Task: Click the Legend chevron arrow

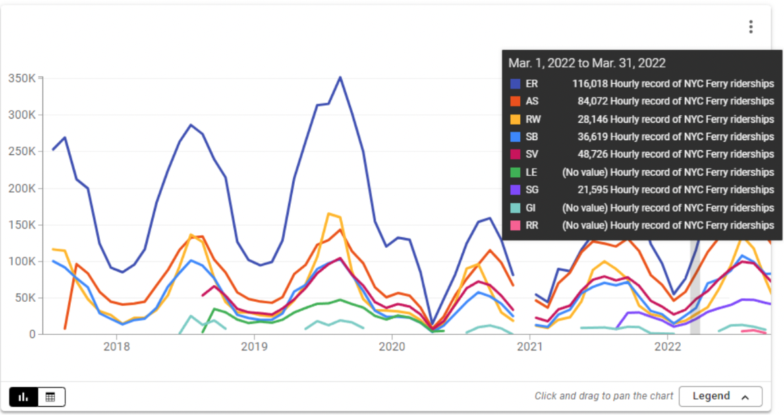Action: coord(746,397)
